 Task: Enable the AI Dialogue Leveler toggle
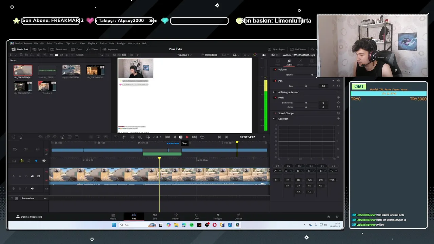(x=274, y=92)
